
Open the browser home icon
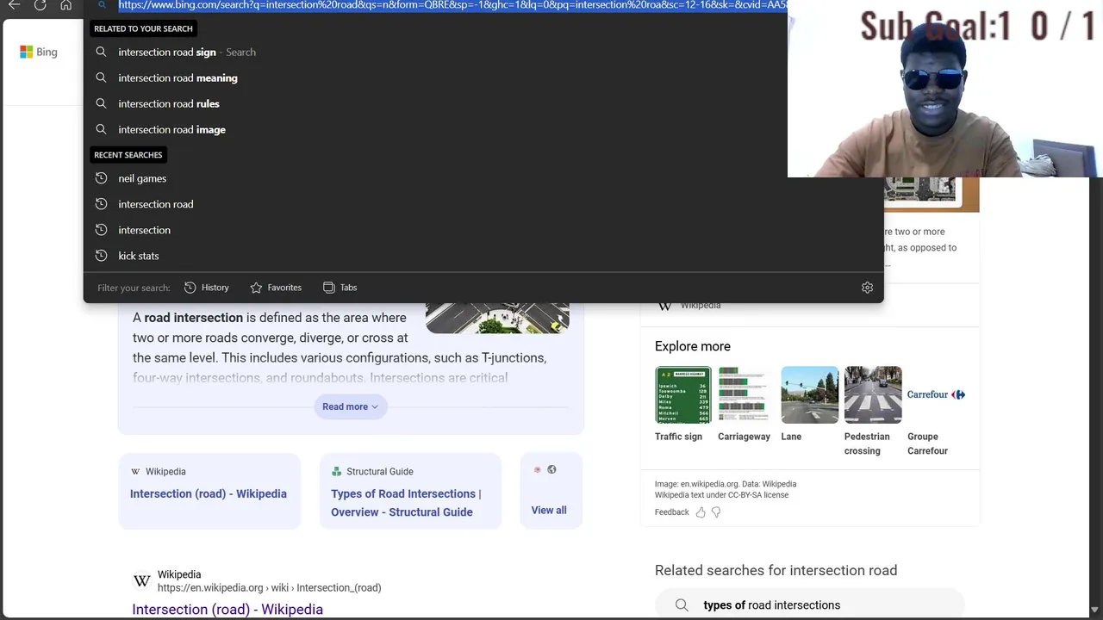[x=66, y=5]
